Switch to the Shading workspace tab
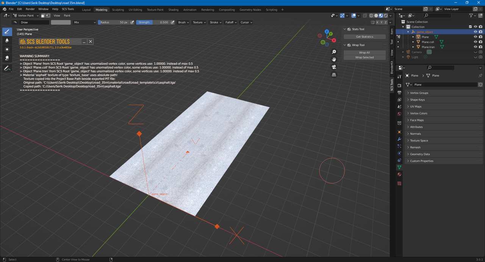Screen dimensions: 485x262 (173, 9)
